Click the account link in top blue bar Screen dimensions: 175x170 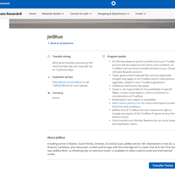[5, 3]
